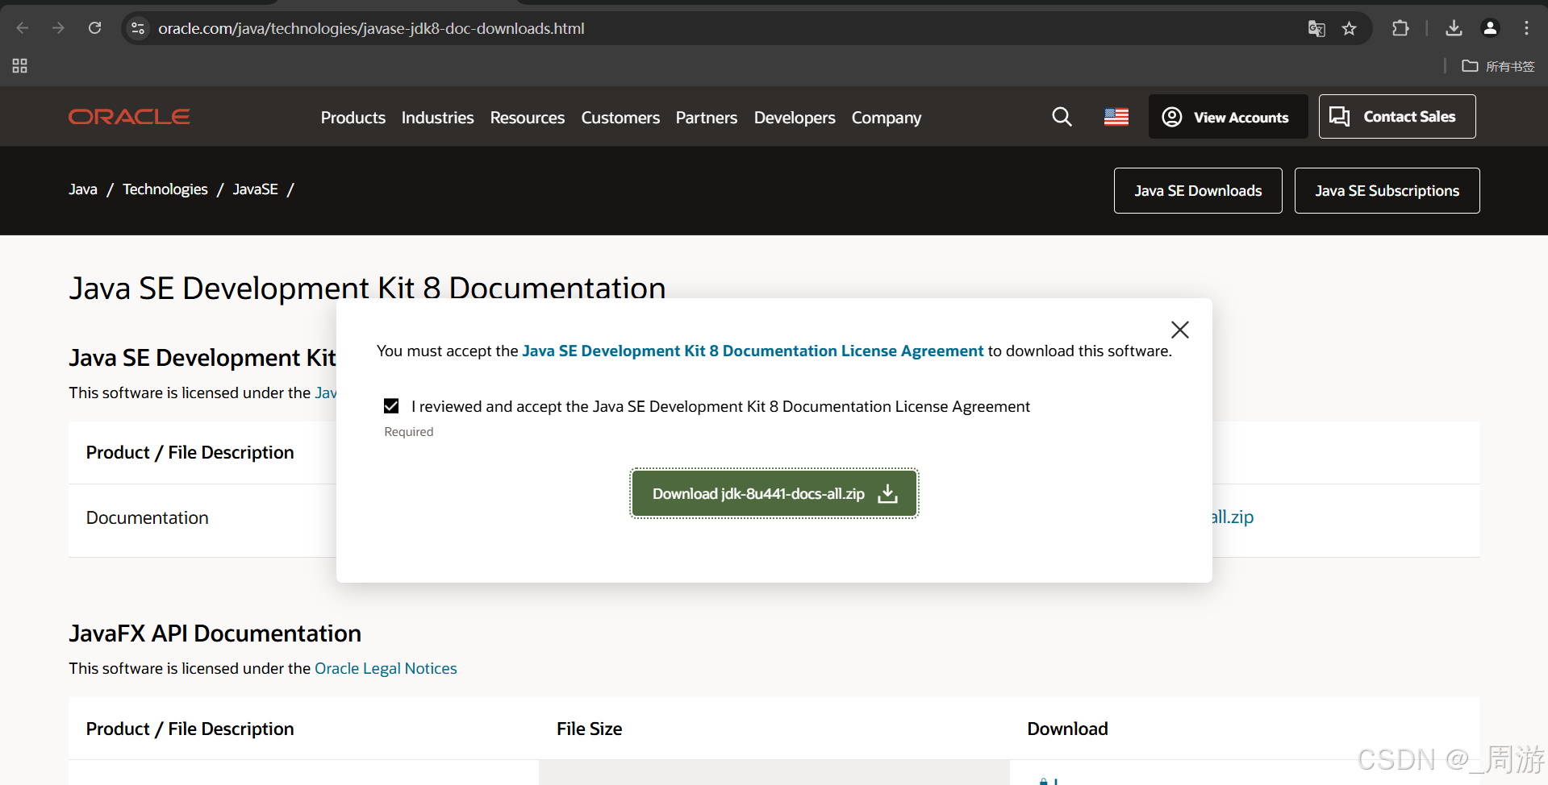Screen dimensions: 1548x785
Task: Open Oracle Legal Notices link
Action: point(386,668)
